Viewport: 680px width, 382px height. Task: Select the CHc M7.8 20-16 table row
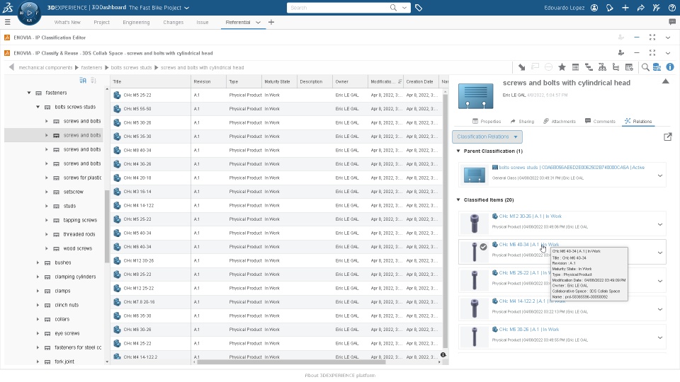[277, 302]
